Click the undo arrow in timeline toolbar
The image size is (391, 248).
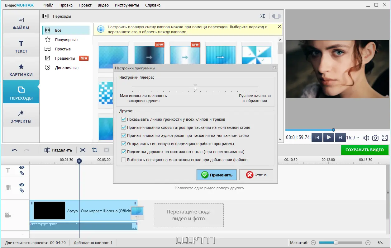click(x=15, y=150)
